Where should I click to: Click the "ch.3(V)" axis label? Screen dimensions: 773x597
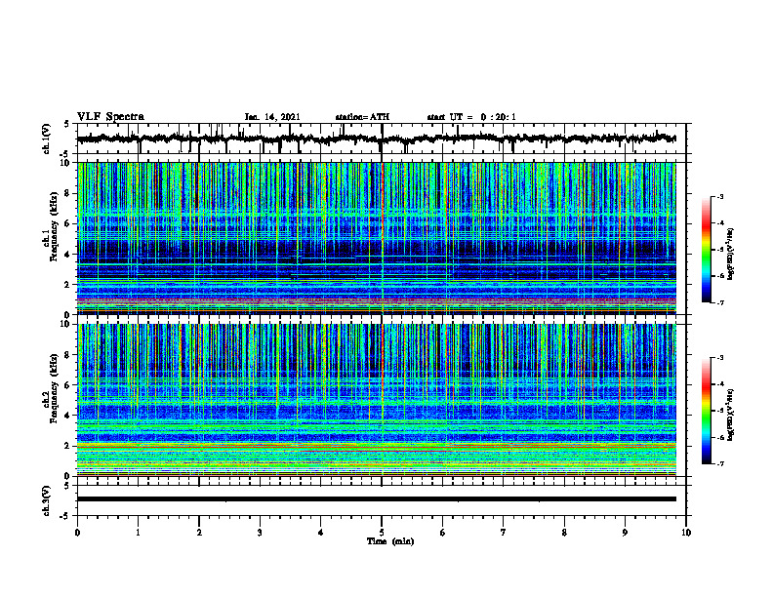(47, 500)
